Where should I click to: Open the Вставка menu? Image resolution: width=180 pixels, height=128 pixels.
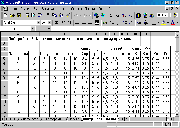(48, 9)
